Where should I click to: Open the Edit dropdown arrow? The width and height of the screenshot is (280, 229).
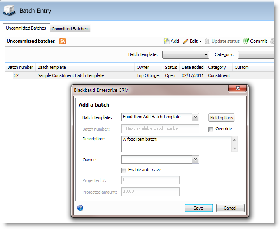(x=201, y=42)
